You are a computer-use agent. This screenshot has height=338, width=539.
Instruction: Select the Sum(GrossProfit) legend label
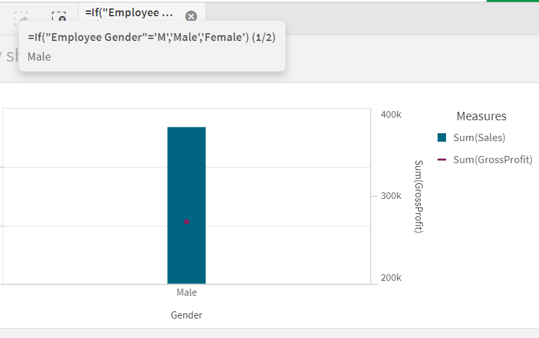tap(492, 160)
